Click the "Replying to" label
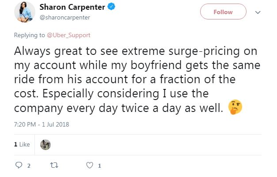This screenshot has width=277, height=177. pos(29,35)
